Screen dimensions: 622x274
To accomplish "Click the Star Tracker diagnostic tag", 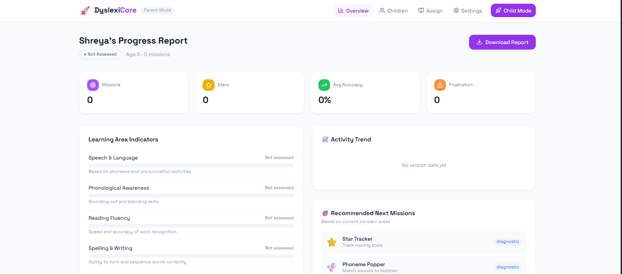I will tap(508, 242).
